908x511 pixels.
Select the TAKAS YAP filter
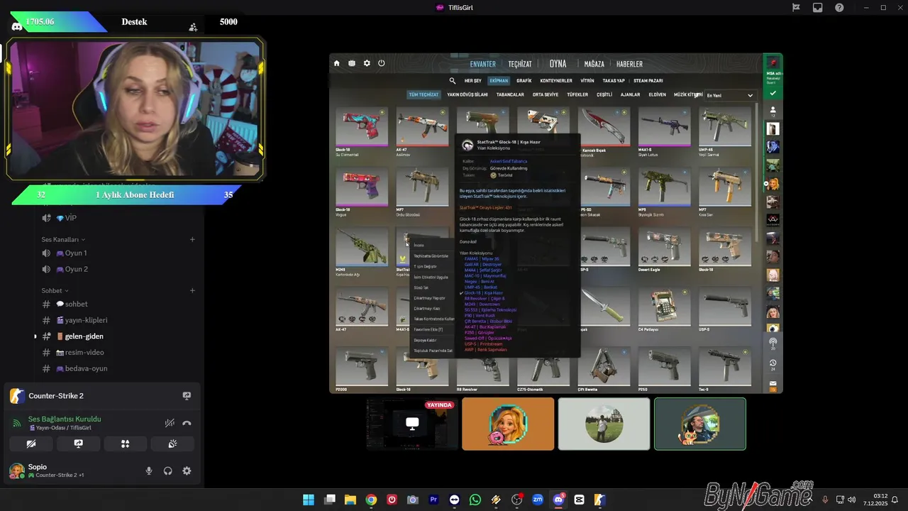pos(614,81)
